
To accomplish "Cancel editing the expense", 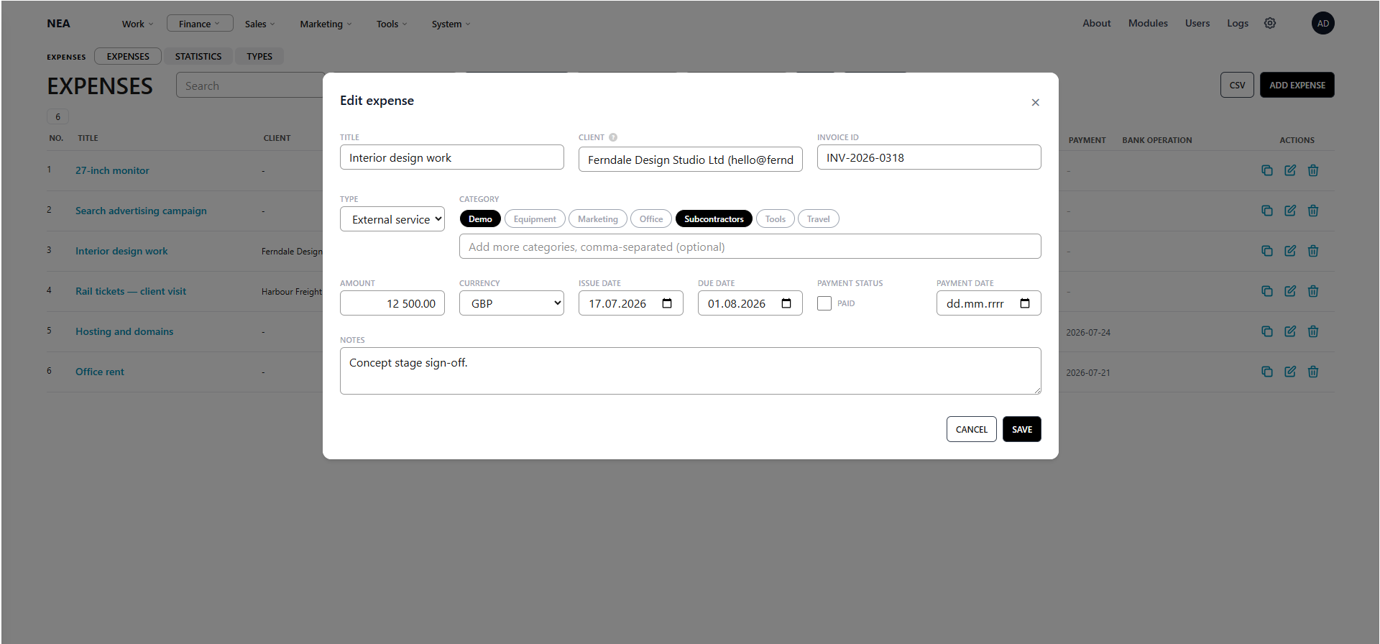I will (x=972, y=429).
